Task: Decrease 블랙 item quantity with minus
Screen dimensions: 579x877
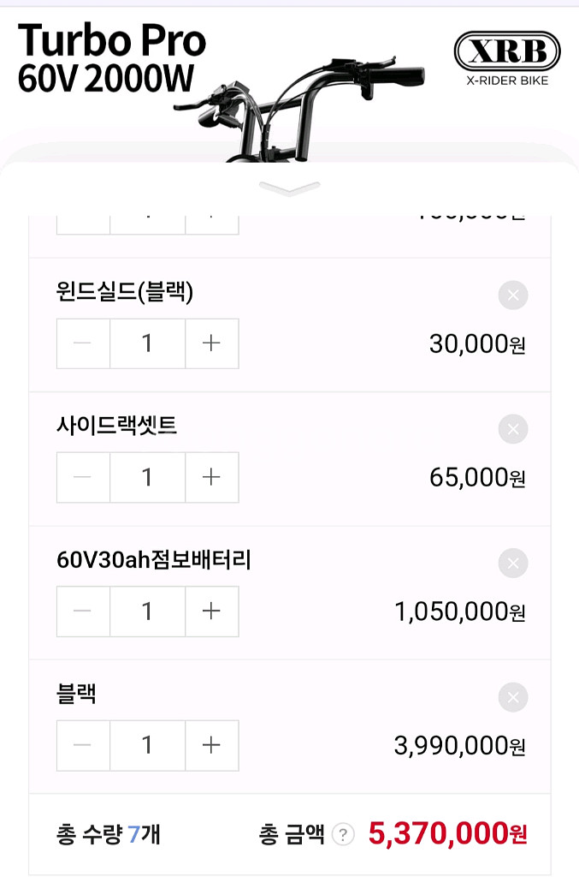Action: (83, 745)
